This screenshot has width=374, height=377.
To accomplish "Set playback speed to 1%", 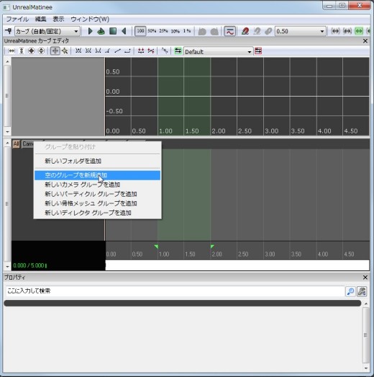I will coord(186,31).
